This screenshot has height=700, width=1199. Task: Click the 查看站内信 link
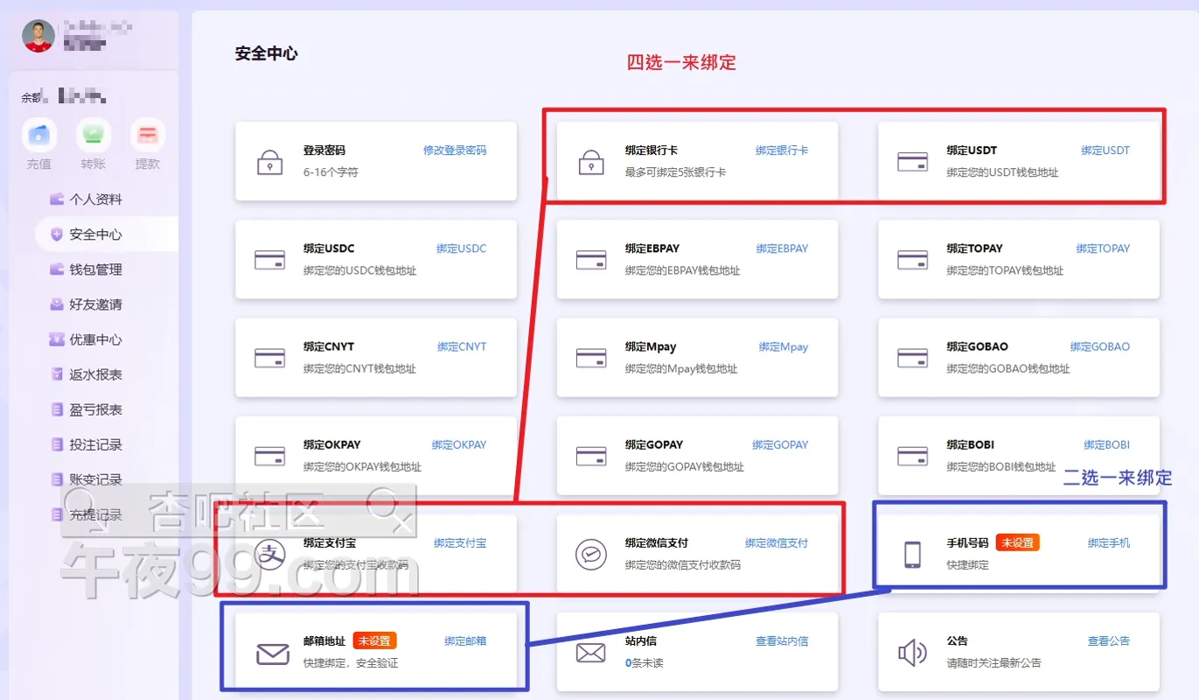(782, 641)
